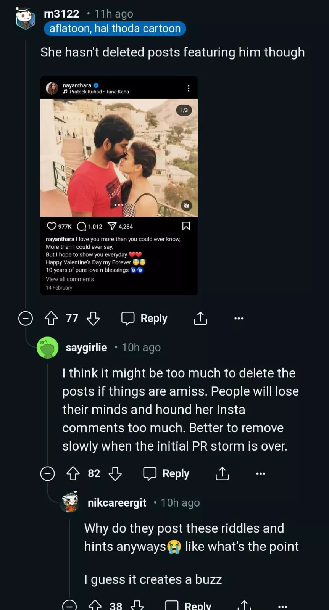The width and height of the screenshot is (329, 610).
Task: Open saygirlie user profile
Action: [86, 348]
